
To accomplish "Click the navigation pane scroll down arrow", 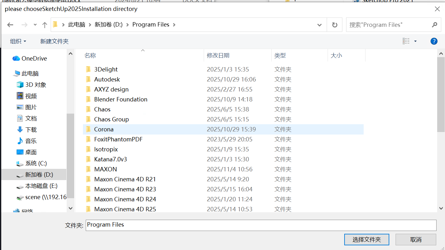I will pyautogui.click(x=70, y=208).
